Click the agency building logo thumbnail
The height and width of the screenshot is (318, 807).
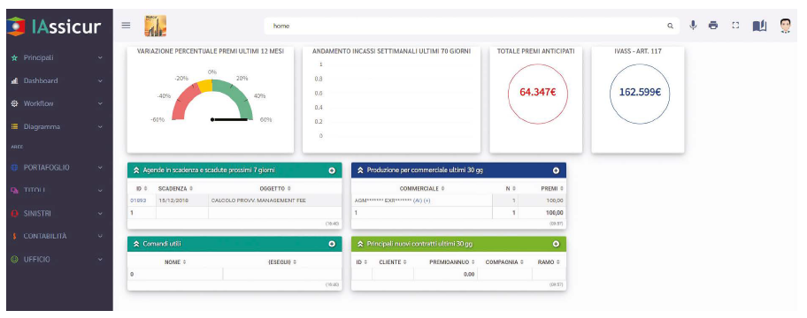pos(155,26)
